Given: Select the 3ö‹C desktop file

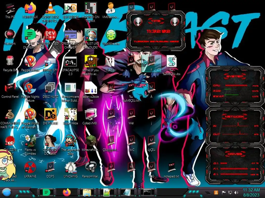Looking at the screenshot, I should click(x=131, y=143).
